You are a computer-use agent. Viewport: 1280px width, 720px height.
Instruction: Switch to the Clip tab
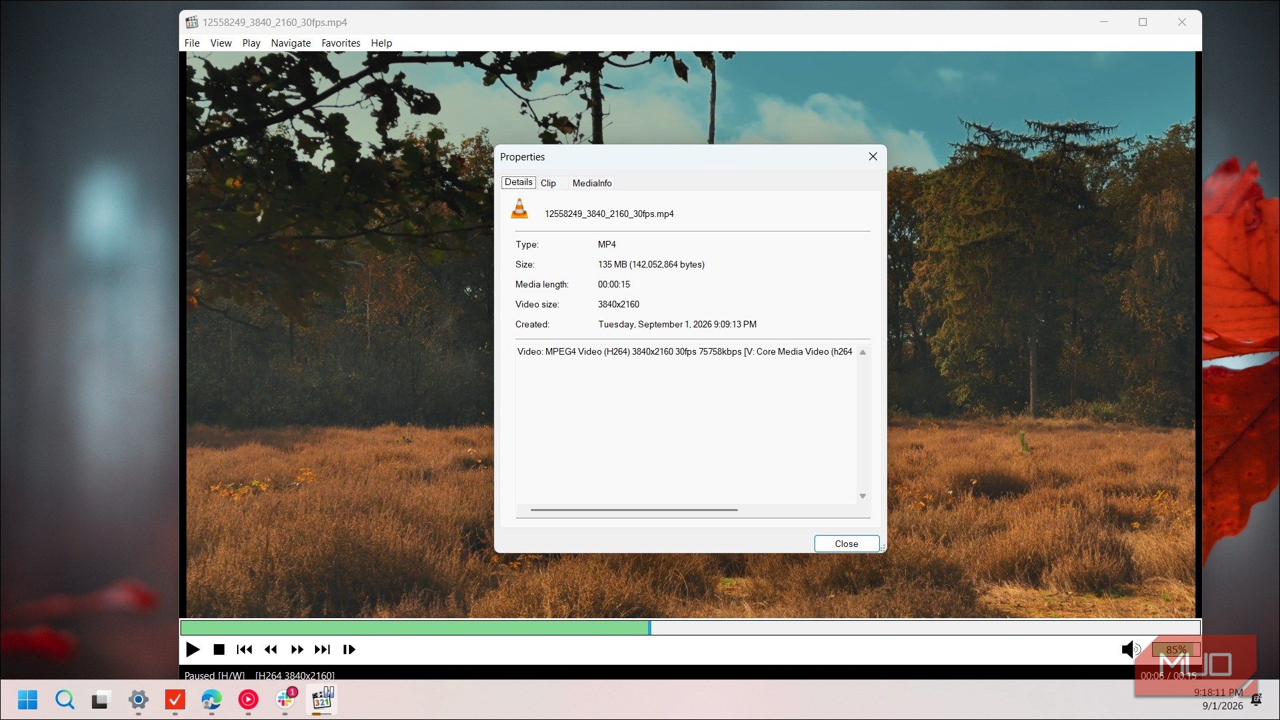click(x=548, y=183)
